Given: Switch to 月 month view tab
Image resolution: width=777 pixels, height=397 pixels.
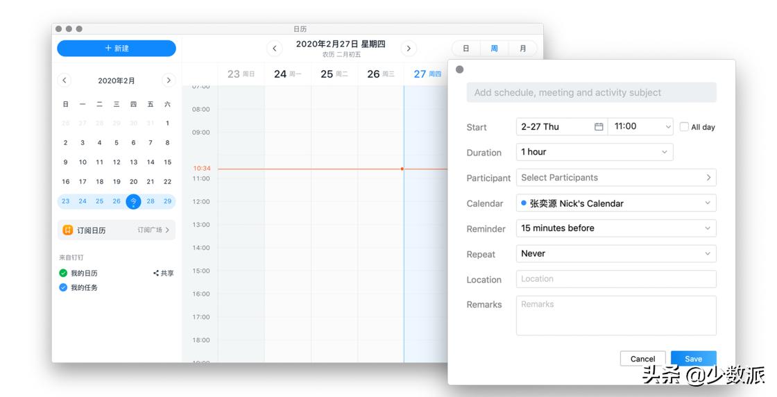Looking at the screenshot, I should coord(522,49).
